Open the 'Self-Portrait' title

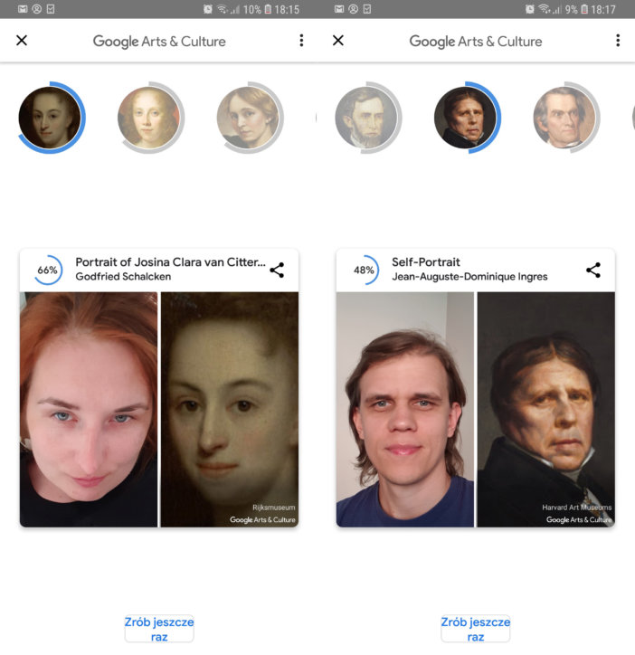tap(426, 262)
